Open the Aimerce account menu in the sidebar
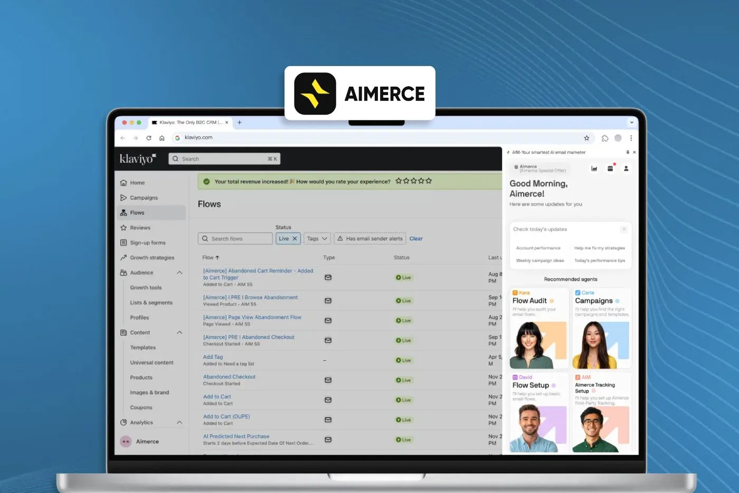Screen dimensions: 739x493 point(140,442)
